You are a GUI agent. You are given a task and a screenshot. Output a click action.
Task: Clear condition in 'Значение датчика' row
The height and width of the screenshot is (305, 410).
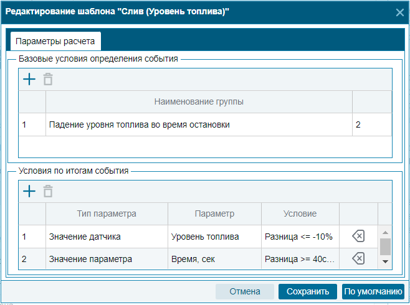coord(358,237)
